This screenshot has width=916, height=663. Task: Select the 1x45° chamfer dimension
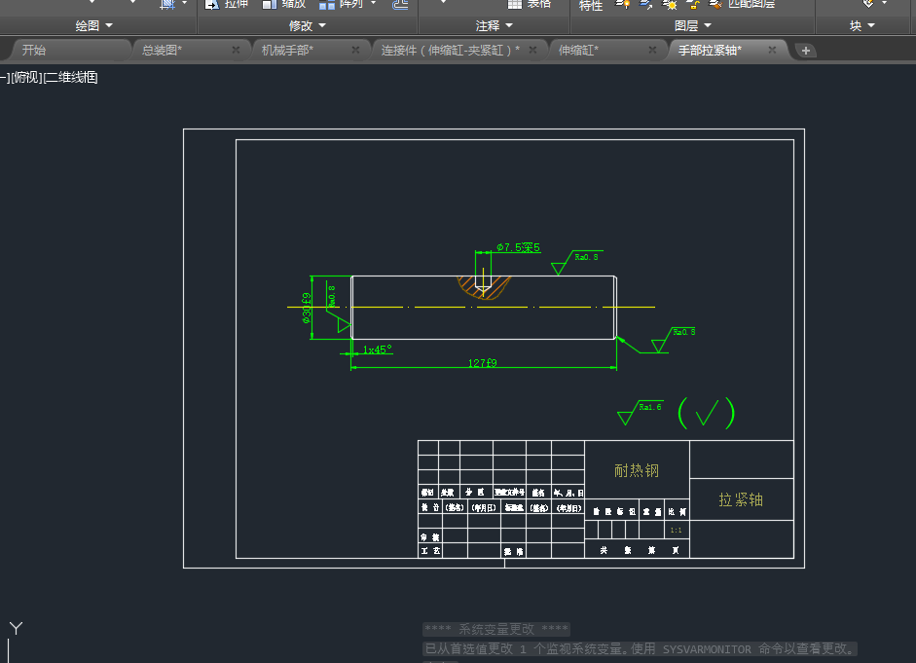[x=378, y=350]
